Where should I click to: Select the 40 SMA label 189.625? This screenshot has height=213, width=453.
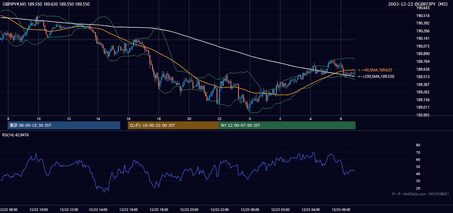(x=375, y=70)
